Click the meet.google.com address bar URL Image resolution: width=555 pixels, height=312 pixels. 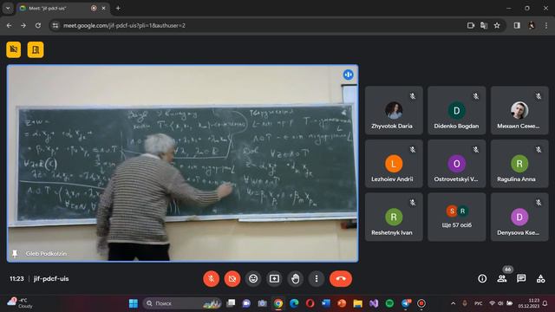124,25
